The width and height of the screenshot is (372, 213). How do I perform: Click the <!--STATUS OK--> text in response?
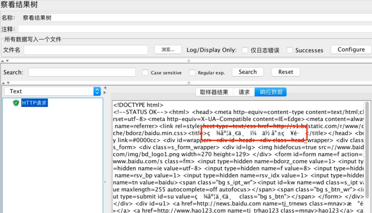141,112
